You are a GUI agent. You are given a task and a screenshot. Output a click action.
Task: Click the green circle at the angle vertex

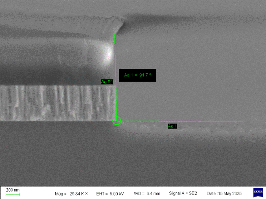click(116, 121)
